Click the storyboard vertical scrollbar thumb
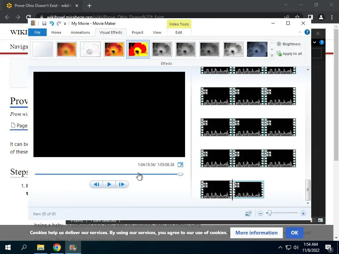 [x=308, y=190]
